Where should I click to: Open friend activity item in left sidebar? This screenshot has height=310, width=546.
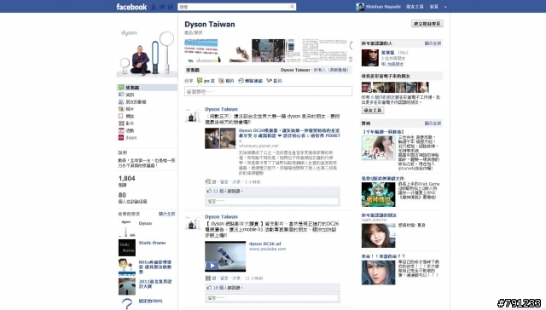point(132,102)
